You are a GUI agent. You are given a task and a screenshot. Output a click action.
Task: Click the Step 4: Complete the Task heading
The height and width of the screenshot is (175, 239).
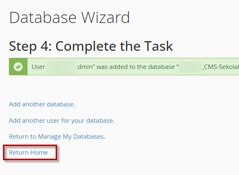(x=91, y=46)
